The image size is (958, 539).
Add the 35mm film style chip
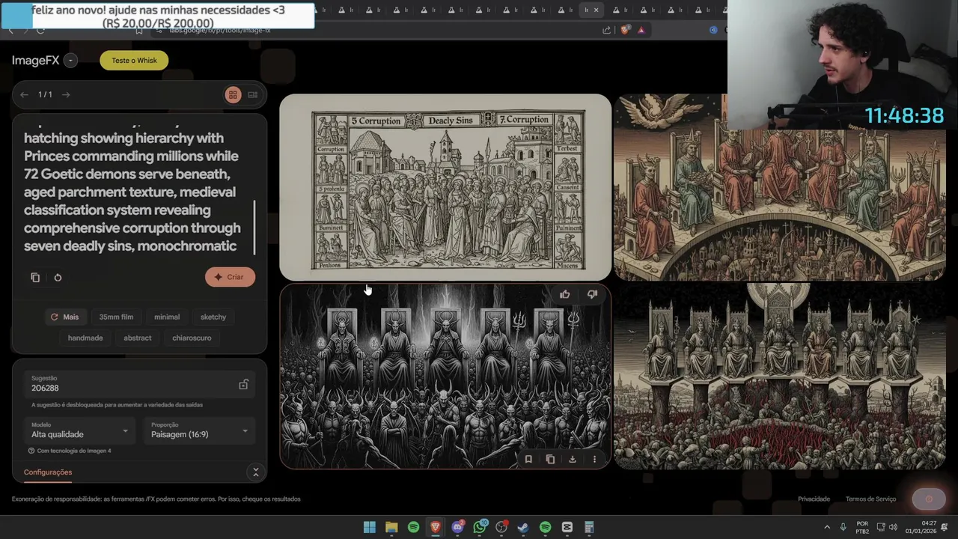click(x=116, y=317)
